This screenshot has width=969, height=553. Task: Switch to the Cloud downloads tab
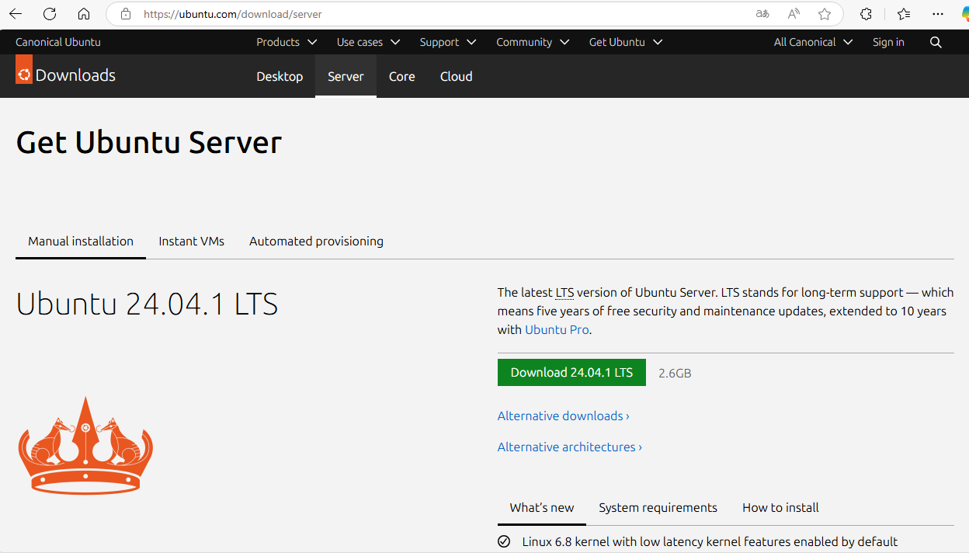(456, 76)
